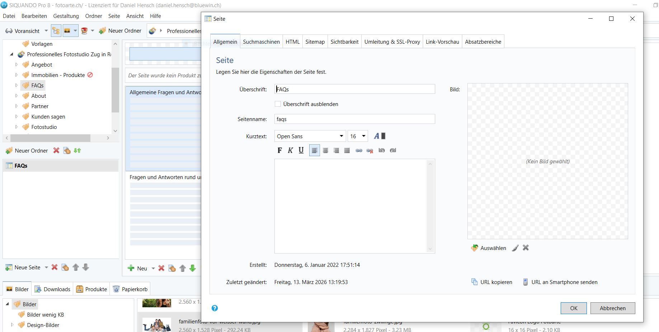Screen dimensions: 659x332
Task: Toggle underline formatting in Kurztext toolbar
Action: (x=301, y=150)
